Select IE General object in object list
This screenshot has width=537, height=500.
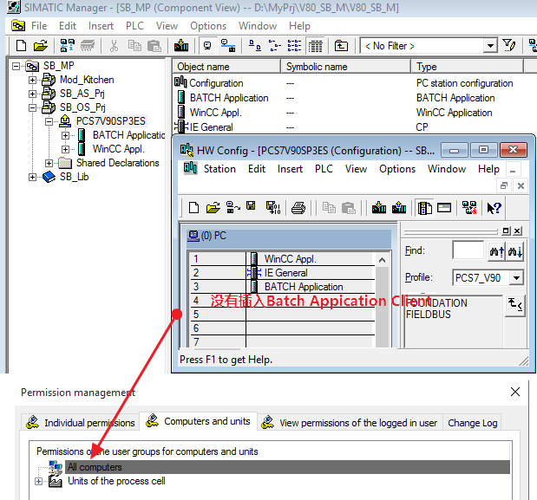pos(212,127)
